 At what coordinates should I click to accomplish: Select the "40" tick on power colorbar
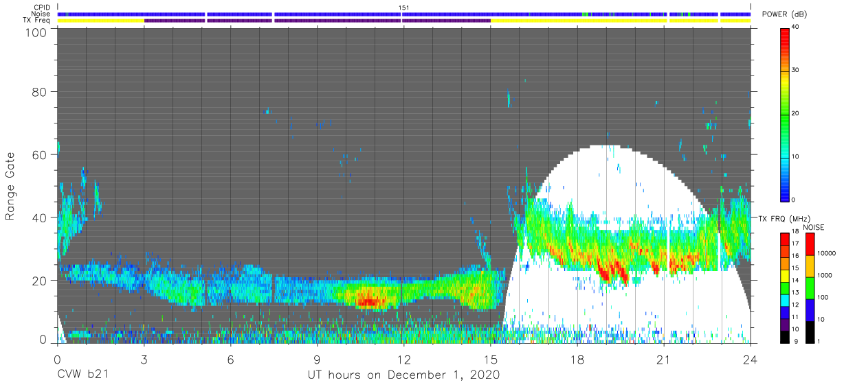[x=796, y=27]
